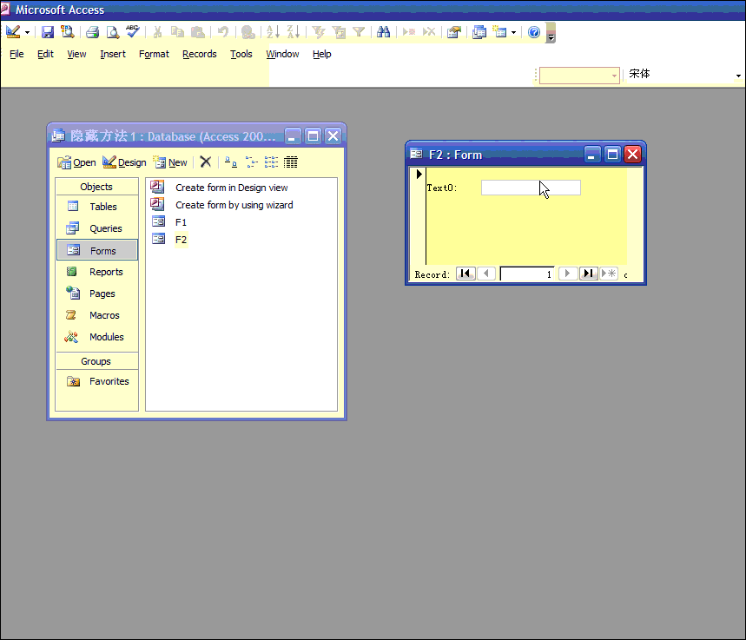Image resolution: width=746 pixels, height=640 pixels.
Task: Open the View mode dropdown arrow
Action: 27,32
